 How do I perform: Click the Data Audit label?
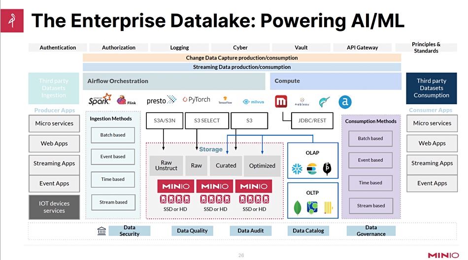[x=251, y=231]
